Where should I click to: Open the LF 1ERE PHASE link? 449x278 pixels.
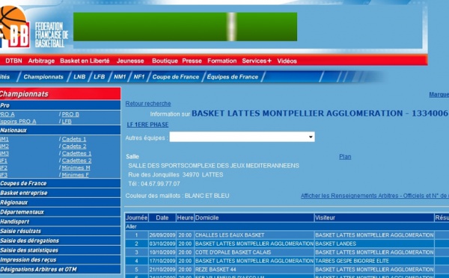pos(147,125)
